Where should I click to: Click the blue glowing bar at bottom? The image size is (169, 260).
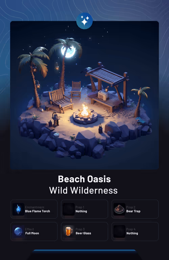(x=84, y=251)
